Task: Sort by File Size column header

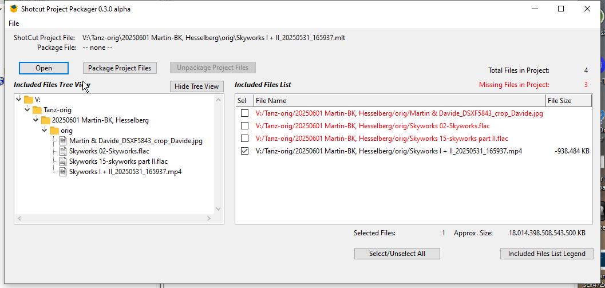Action: (568, 101)
